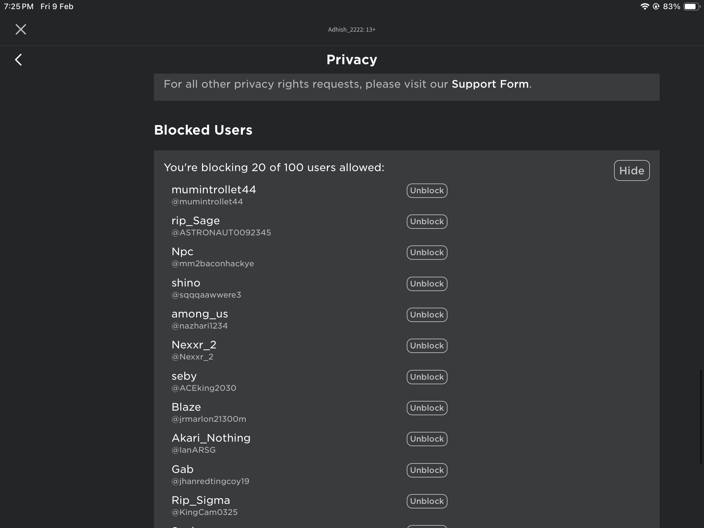Tap the battery icon in status bar
Screen dimensions: 704x528
click(691, 7)
